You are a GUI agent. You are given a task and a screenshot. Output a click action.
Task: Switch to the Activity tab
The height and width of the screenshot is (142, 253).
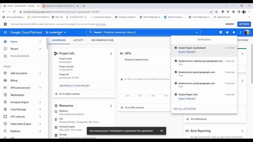[x=78, y=40]
